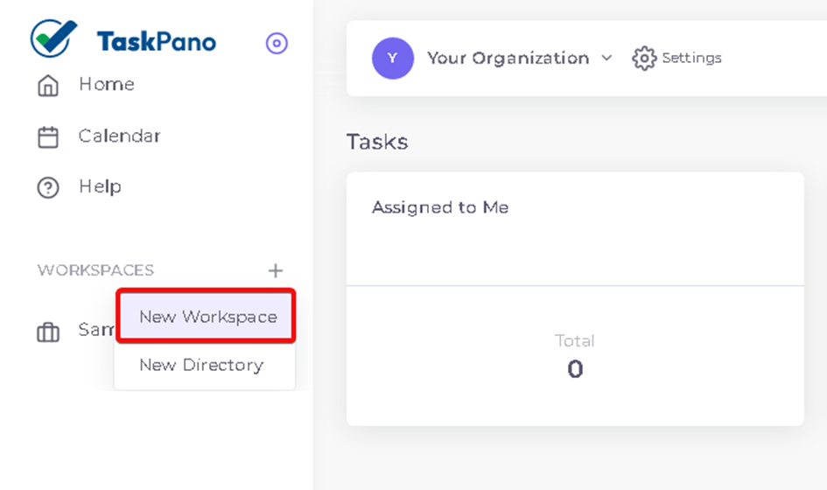Go to the Calendar page

coord(119,136)
